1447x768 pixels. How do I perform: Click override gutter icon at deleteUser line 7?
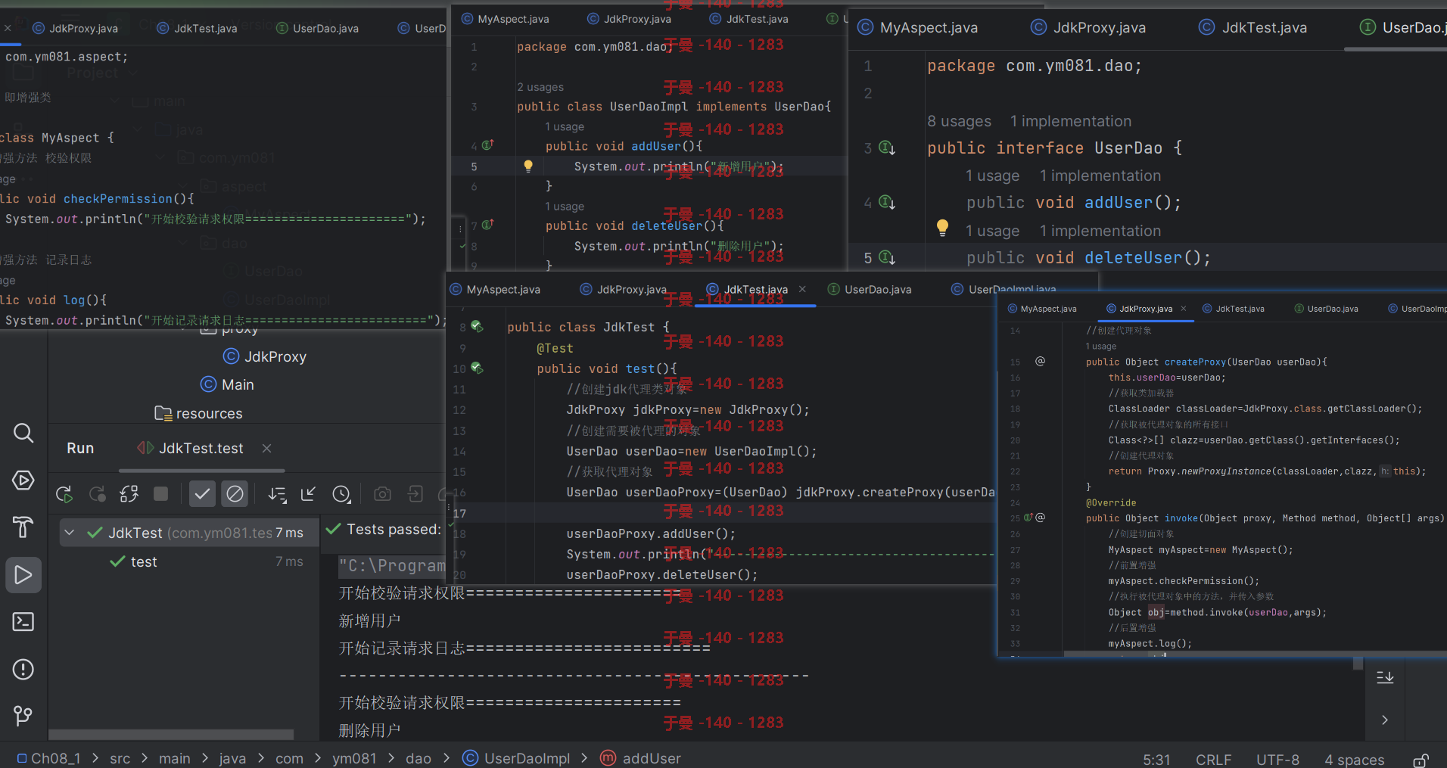488,224
